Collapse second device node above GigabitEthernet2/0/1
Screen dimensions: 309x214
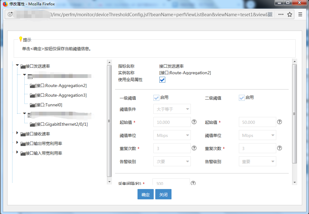point(24,114)
